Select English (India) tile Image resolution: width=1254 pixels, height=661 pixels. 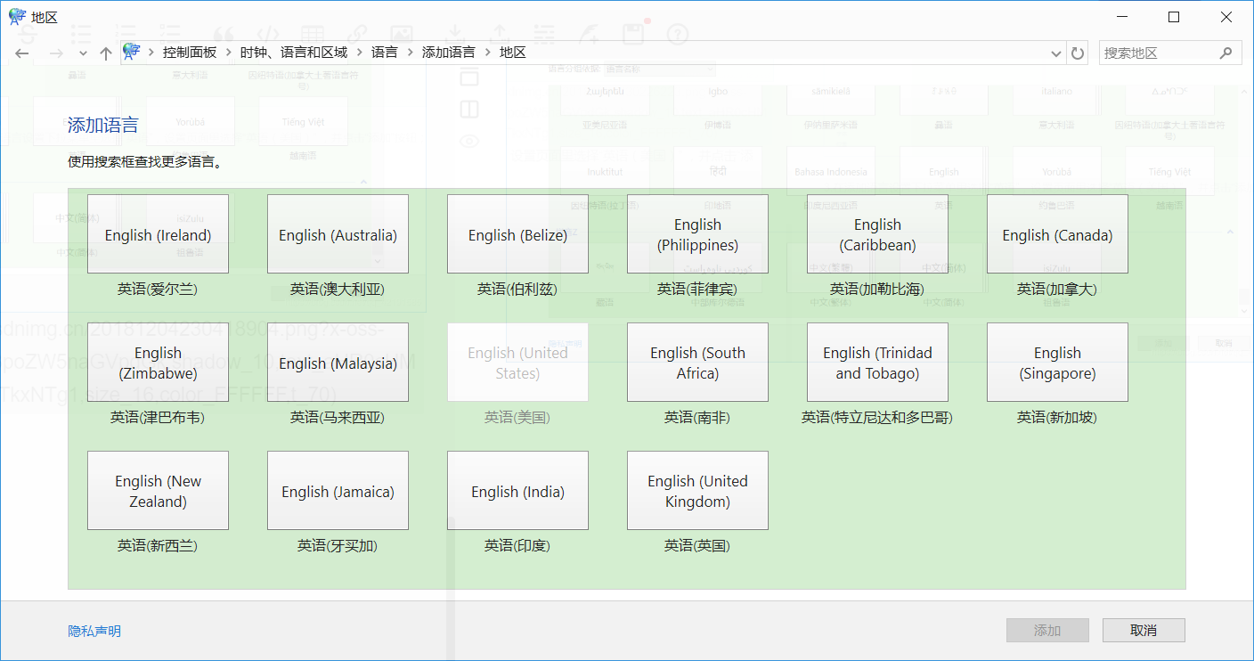(x=517, y=491)
